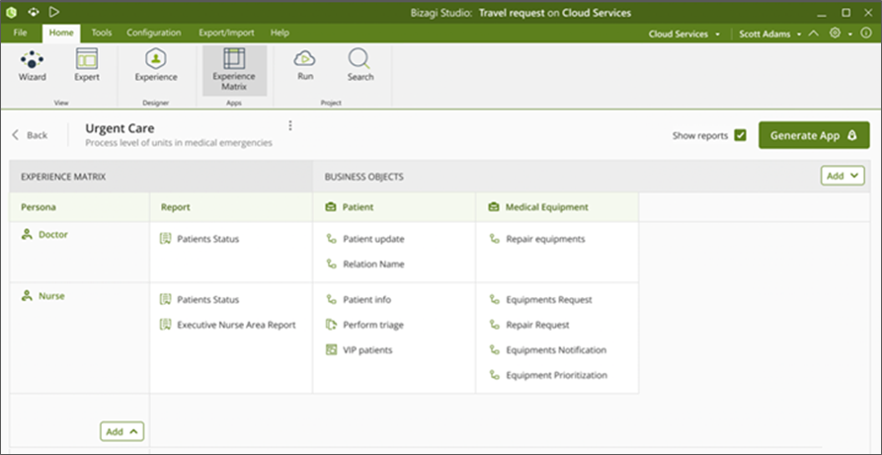Select VIP patients text
The width and height of the screenshot is (882, 455).
pos(367,349)
